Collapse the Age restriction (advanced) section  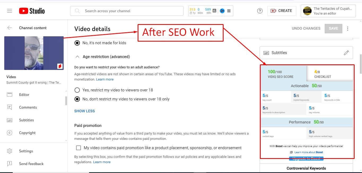pos(77,57)
